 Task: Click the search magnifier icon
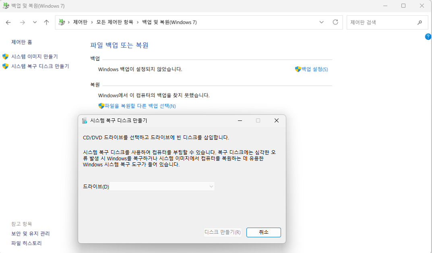[x=420, y=22]
